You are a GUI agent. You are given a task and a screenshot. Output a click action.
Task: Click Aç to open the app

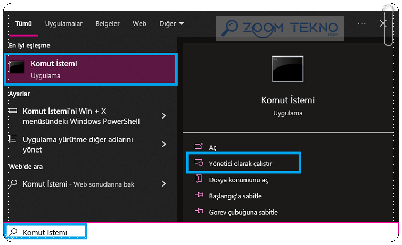pos(212,148)
